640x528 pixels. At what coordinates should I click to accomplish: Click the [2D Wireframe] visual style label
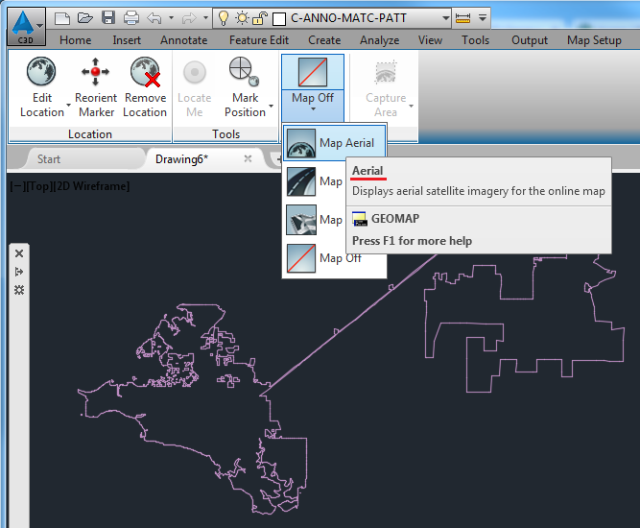point(92,186)
